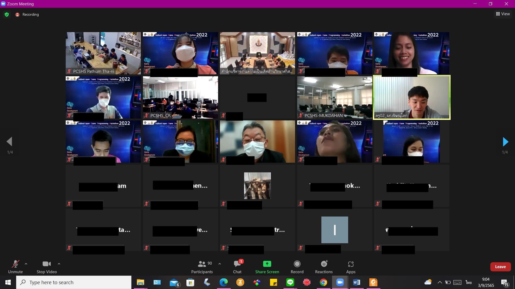
Task: Select the PCSHS-MUKDAHAN video tile
Action: click(334, 97)
